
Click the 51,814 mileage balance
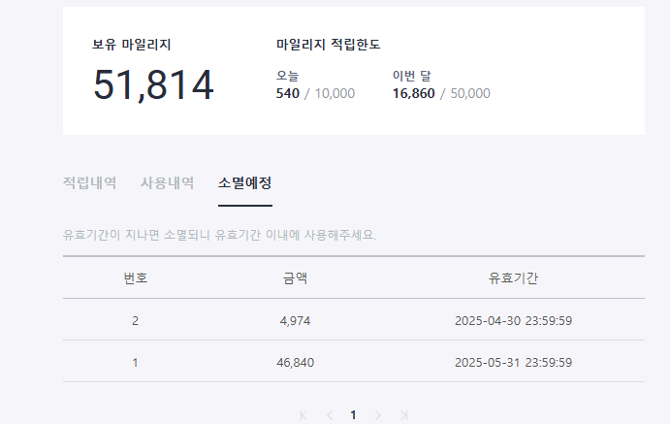(x=153, y=85)
